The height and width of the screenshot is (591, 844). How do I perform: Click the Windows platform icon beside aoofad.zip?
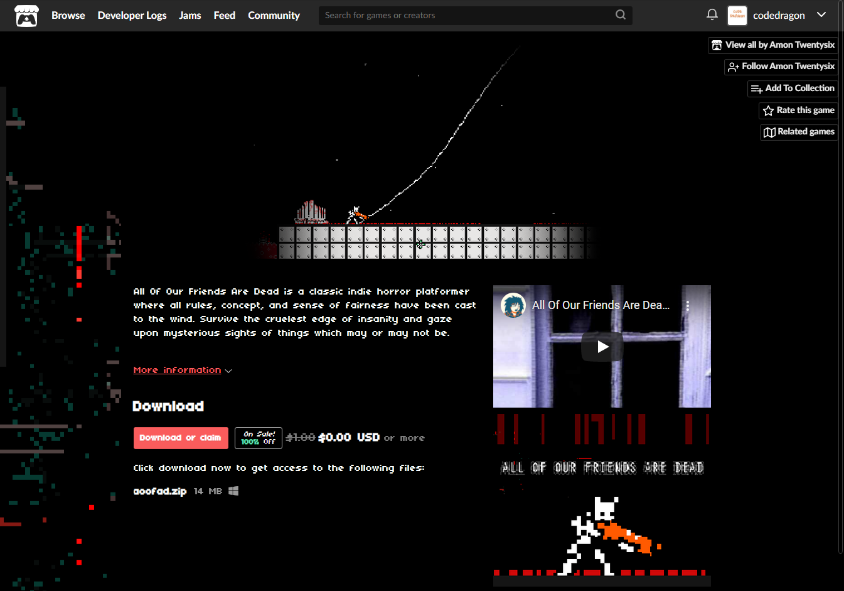pyautogui.click(x=233, y=491)
